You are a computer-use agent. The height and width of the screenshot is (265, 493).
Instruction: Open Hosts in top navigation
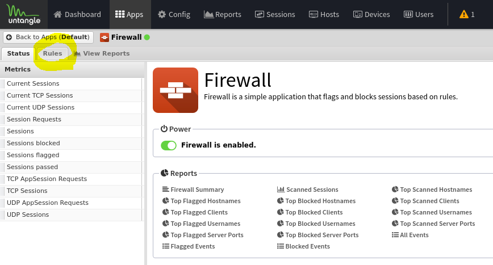[324, 14]
